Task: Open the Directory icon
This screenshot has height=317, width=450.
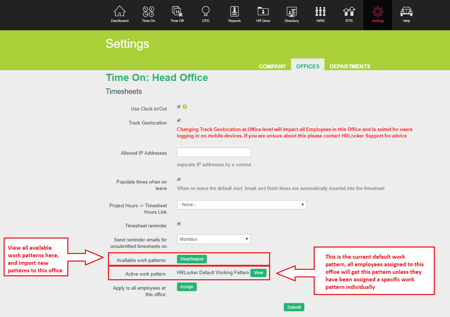Action: [292, 12]
